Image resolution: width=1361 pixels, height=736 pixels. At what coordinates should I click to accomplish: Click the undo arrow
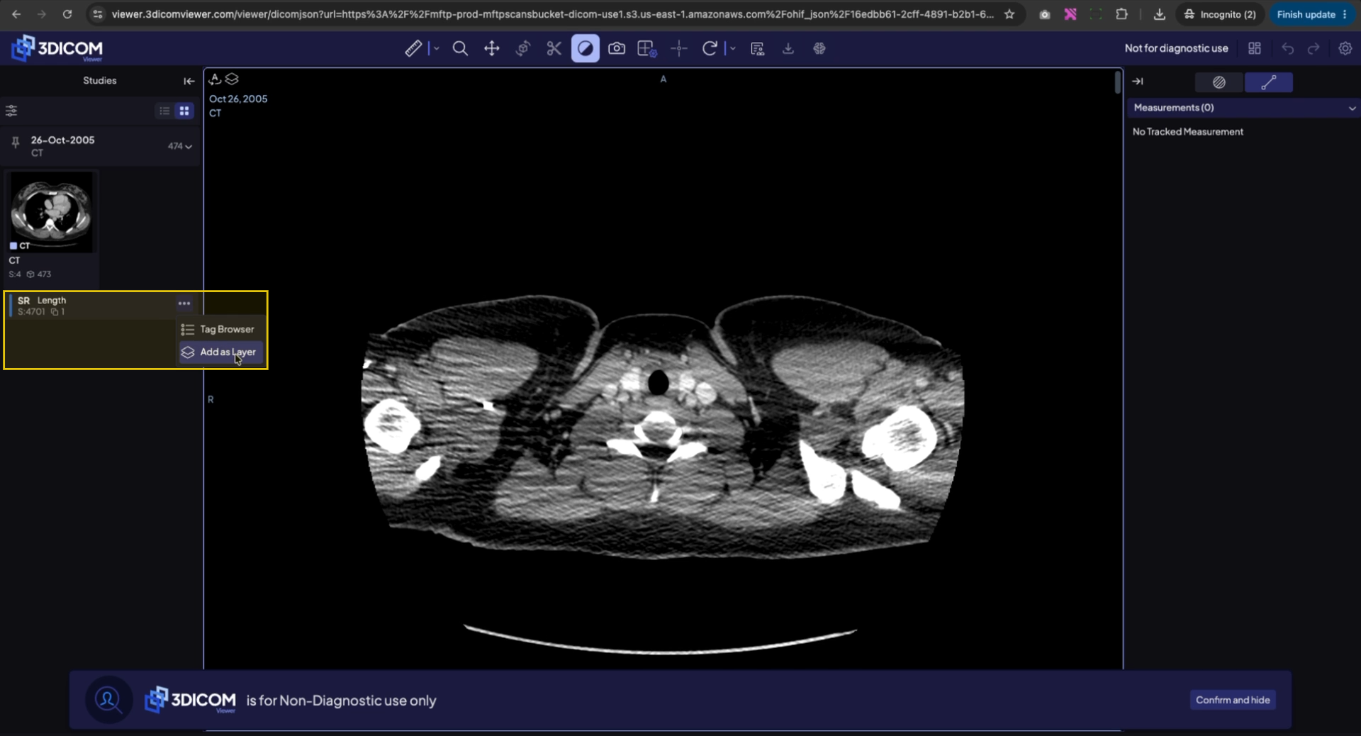tap(1288, 48)
